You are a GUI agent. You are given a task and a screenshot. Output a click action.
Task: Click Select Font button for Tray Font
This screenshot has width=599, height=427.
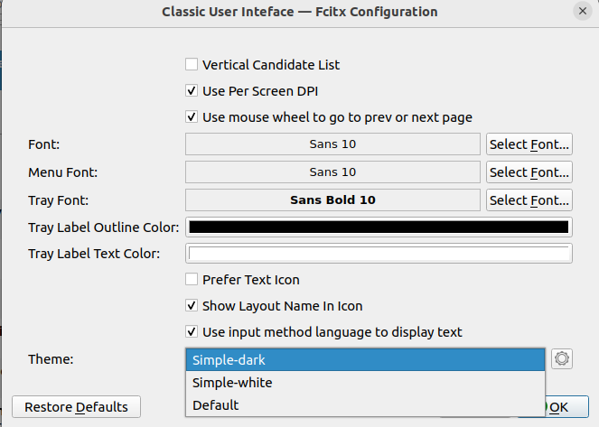[x=529, y=200]
